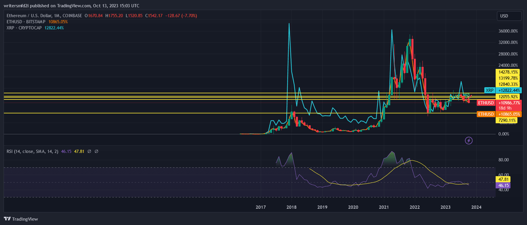Click the yellow 7290.11% horizontal line label
This screenshot has width=527, height=225.
[x=507, y=120]
